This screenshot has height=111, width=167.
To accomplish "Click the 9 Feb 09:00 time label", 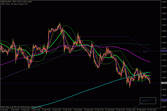I will 78,110.
